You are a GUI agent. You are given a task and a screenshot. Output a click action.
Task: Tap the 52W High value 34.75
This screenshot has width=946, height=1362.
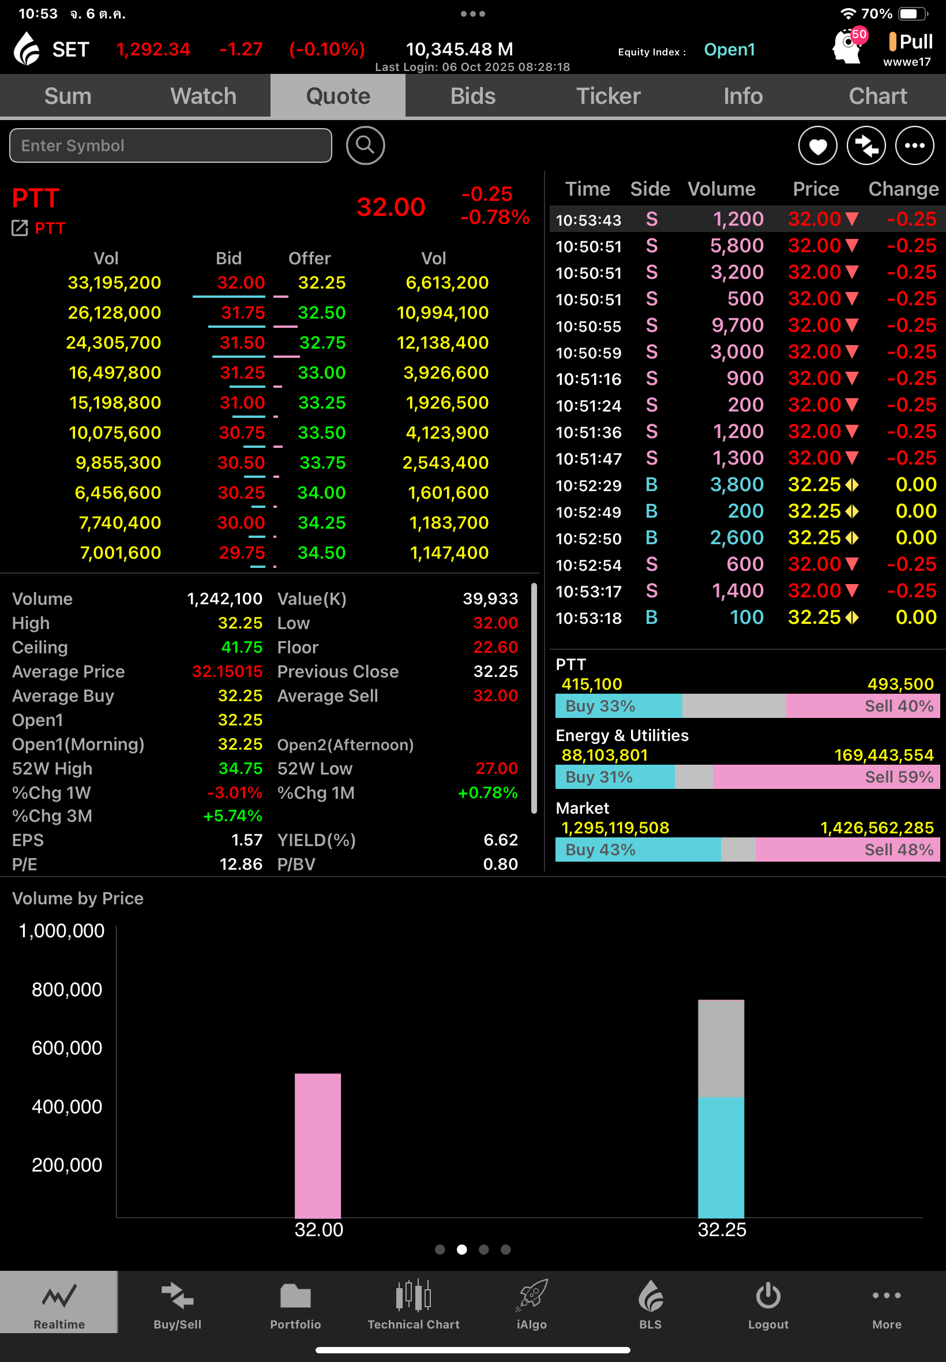pyautogui.click(x=240, y=769)
